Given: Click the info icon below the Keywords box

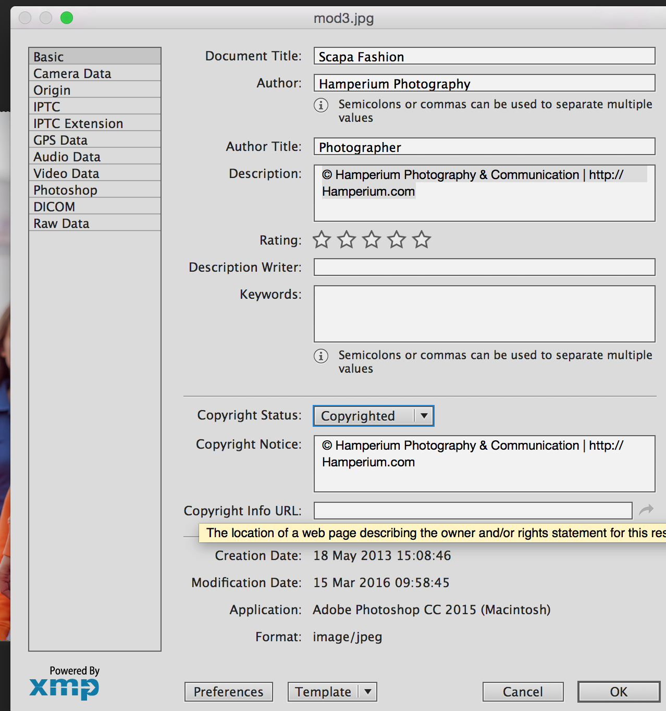Looking at the screenshot, I should [x=320, y=356].
